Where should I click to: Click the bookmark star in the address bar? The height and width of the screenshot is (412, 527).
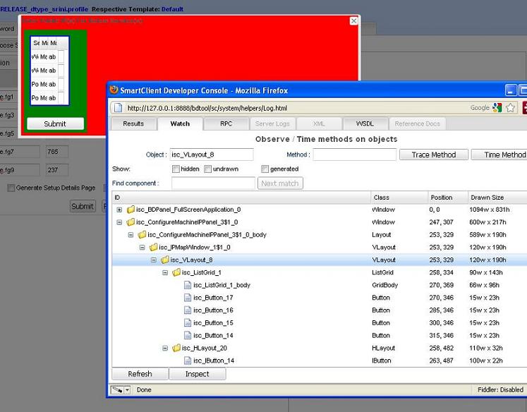[510, 108]
